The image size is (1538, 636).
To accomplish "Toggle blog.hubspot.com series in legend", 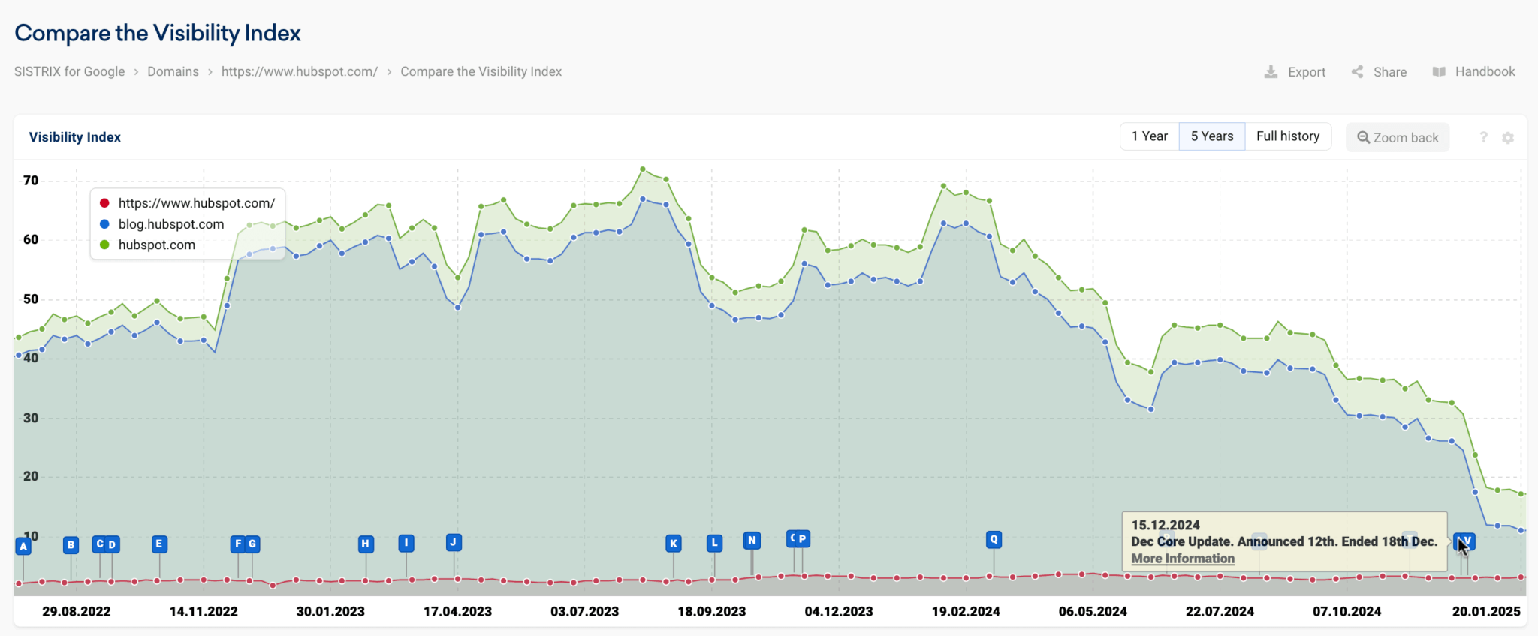I will click(x=170, y=224).
